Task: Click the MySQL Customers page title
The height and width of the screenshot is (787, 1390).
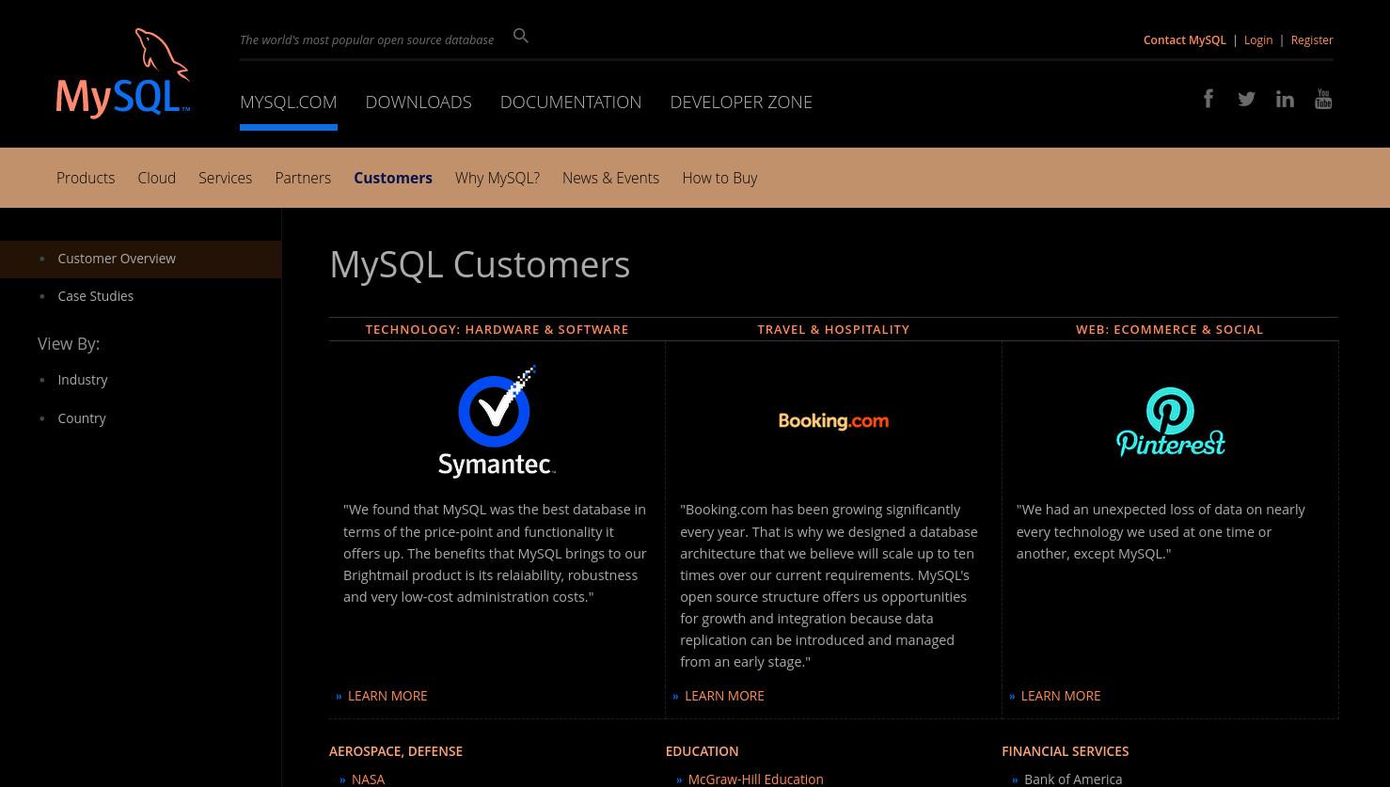Action: tap(480, 264)
